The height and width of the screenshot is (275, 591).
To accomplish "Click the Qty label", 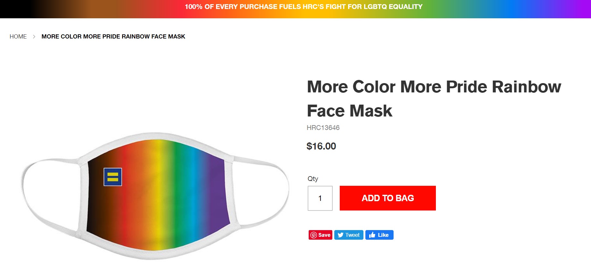I will point(313,179).
